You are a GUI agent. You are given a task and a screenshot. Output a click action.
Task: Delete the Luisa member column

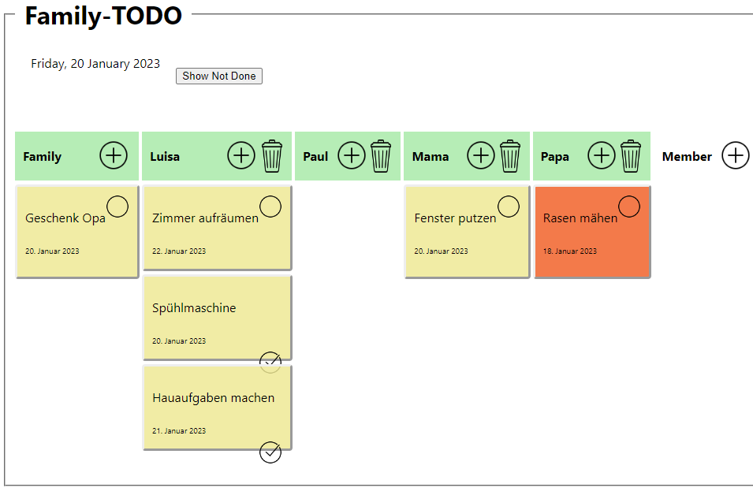272,156
